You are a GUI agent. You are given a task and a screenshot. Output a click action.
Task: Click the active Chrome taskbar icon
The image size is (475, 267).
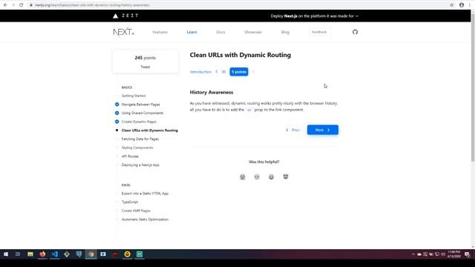coord(91,254)
